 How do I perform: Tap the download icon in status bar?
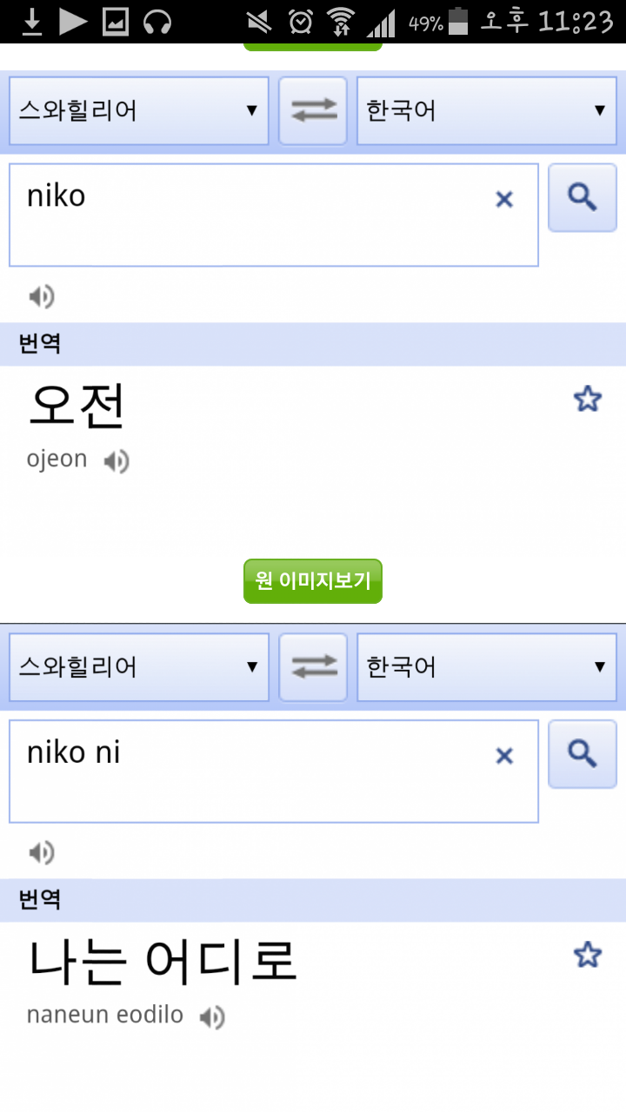click(32, 21)
